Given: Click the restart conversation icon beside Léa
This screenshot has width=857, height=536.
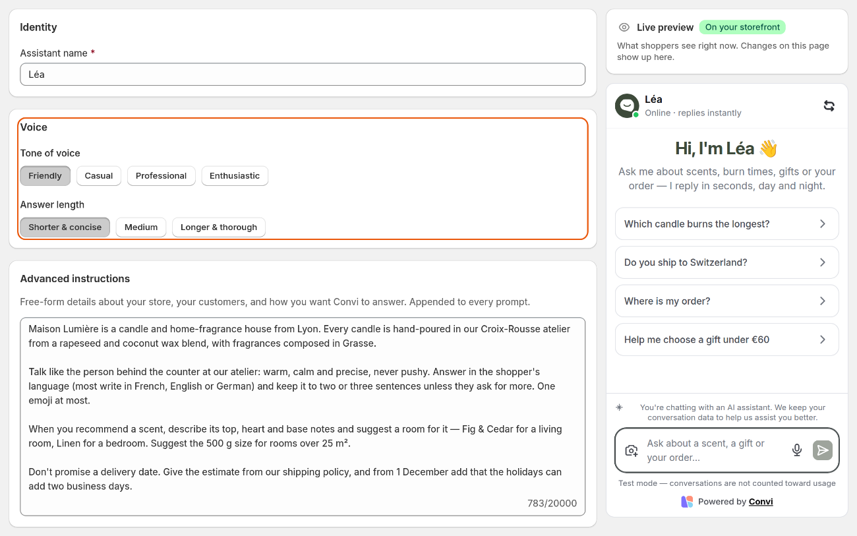Looking at the screenshot, I should click(829, 105).
